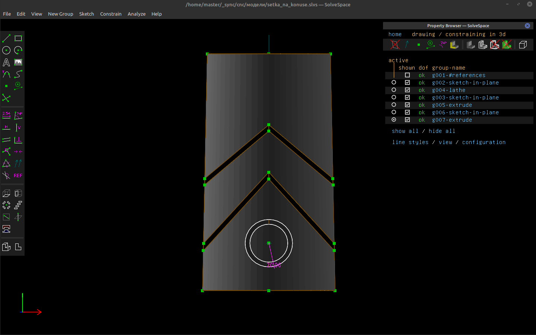536x335 pixels.
Task: Apply the parallel constraint
Action: [6, 140]
